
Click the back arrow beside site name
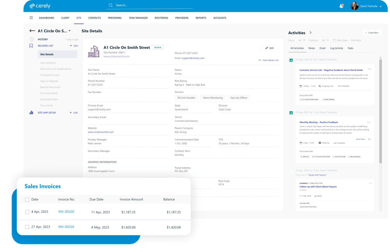click(32, 31)
